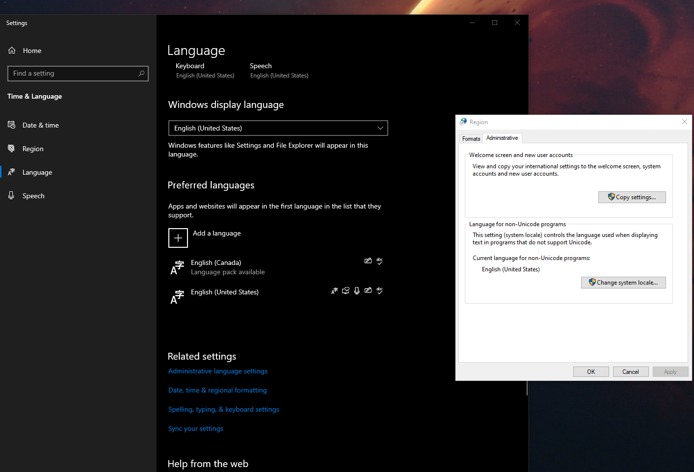Viewport: 694px width, 472px height.
Task: Click text-to-speech icon on English (United States) row
Action: coord(346,290)
